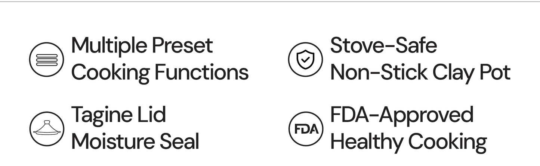Select the shield with checkmark icon
The height and width of the screenshot is (166, 540).
(305, 60)
